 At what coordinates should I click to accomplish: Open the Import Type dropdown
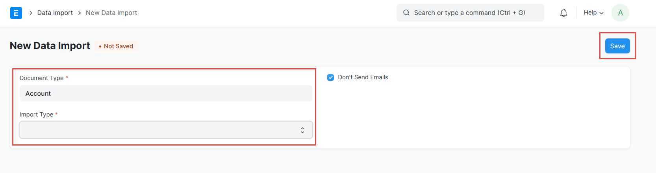[166, 130]
